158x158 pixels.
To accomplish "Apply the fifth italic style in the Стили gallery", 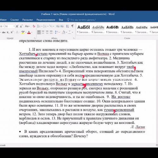I will tap(142, 29).
